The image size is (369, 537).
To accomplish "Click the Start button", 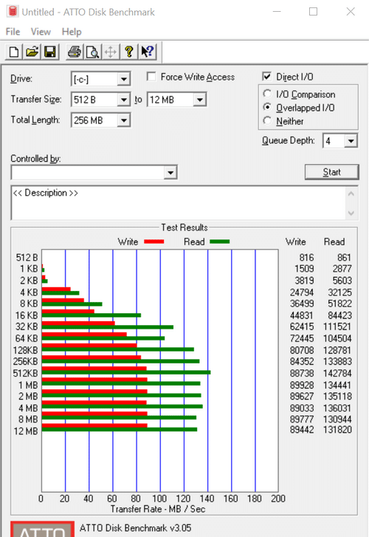I will click(331, 172).
